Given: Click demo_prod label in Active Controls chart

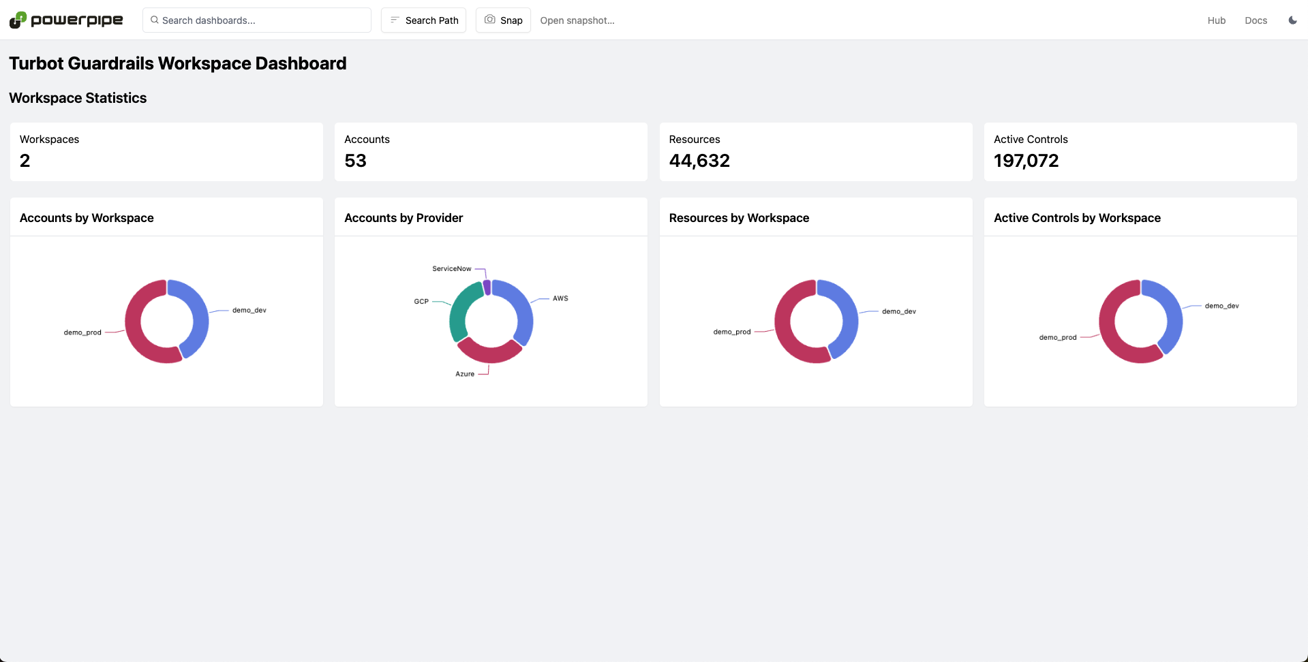Looking at the screenshot, I should (1058, 337).
